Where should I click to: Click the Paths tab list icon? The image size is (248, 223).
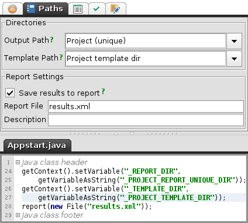click(x=31, y=9)
